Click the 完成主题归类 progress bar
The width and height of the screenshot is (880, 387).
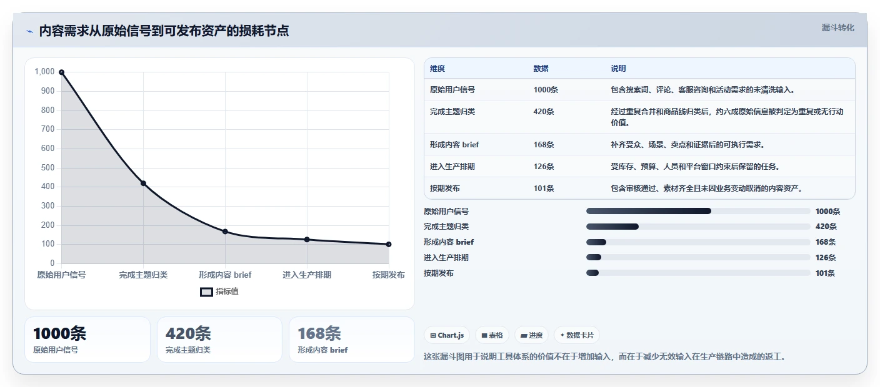pos(698,227)
